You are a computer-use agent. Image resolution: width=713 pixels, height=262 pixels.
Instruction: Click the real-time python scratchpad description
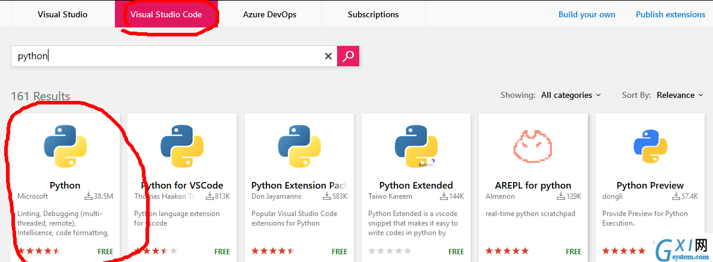coord(530,214)
